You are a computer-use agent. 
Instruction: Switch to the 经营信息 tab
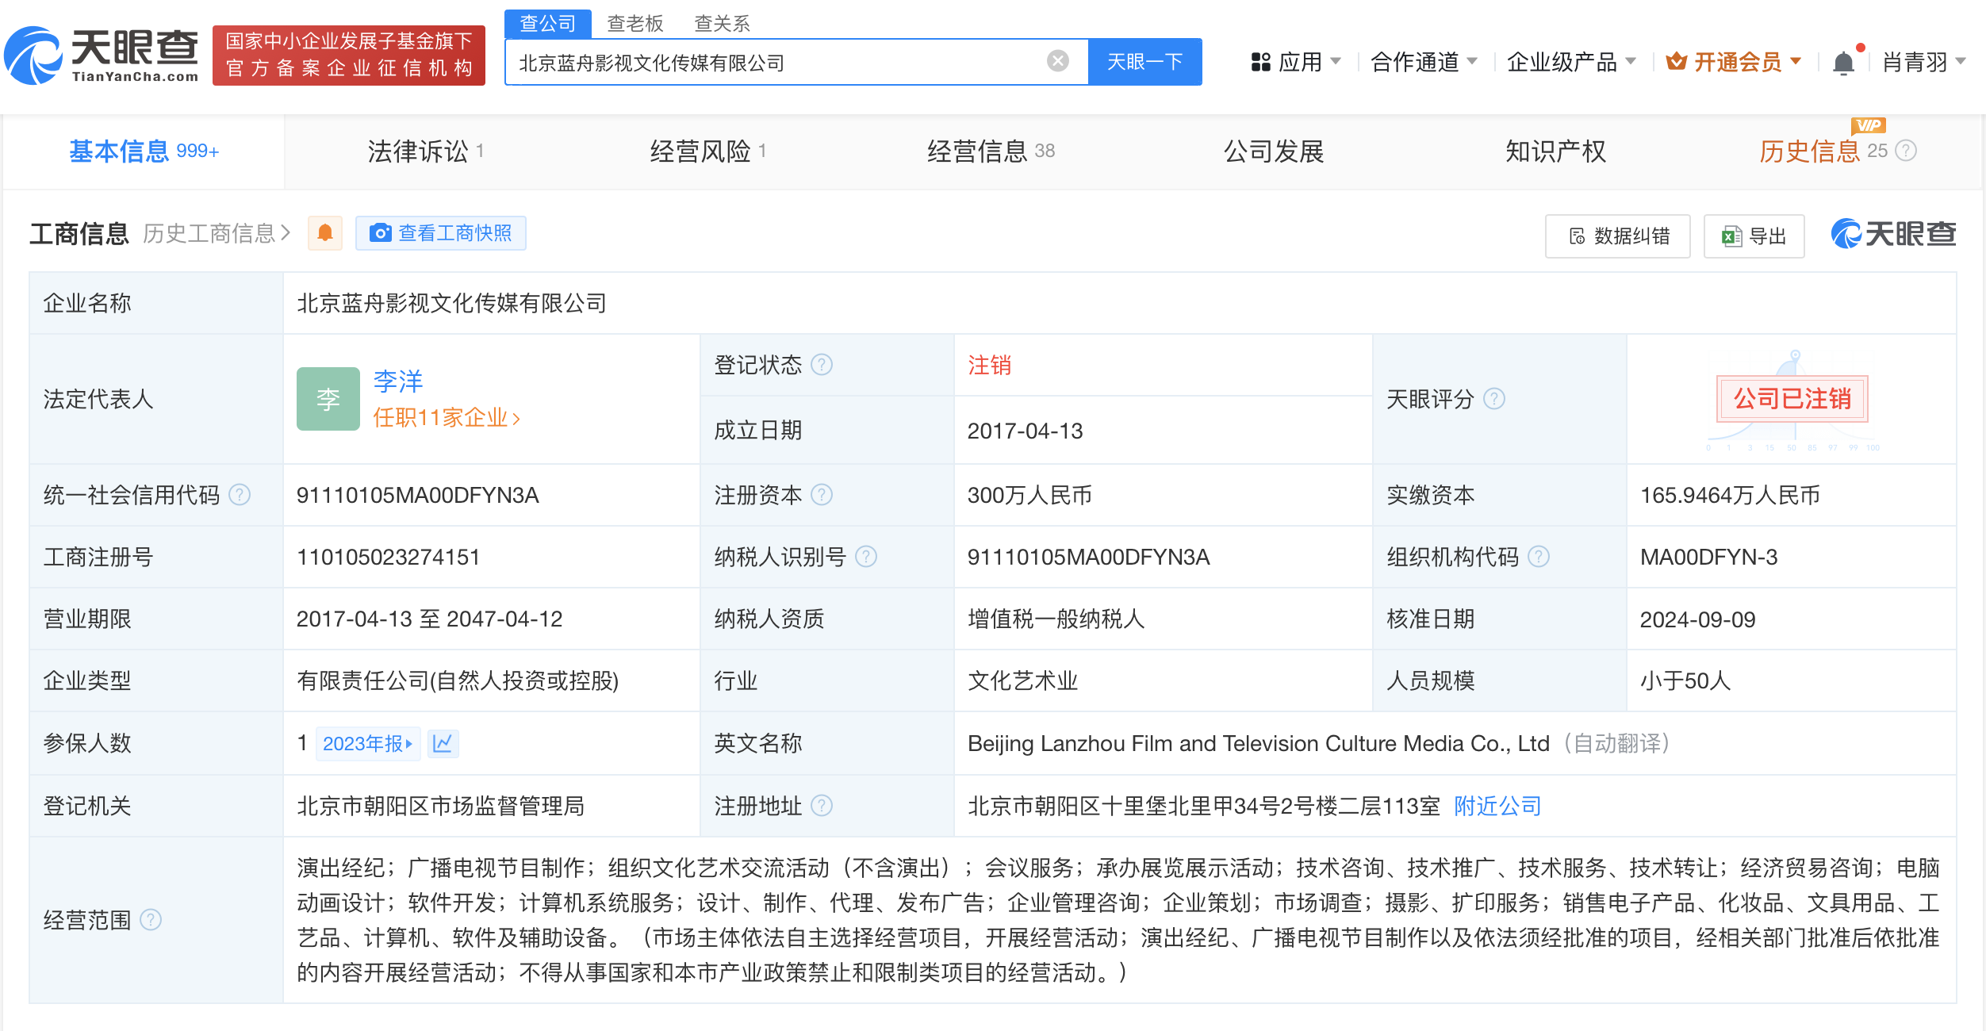click(x=991, y=151)
